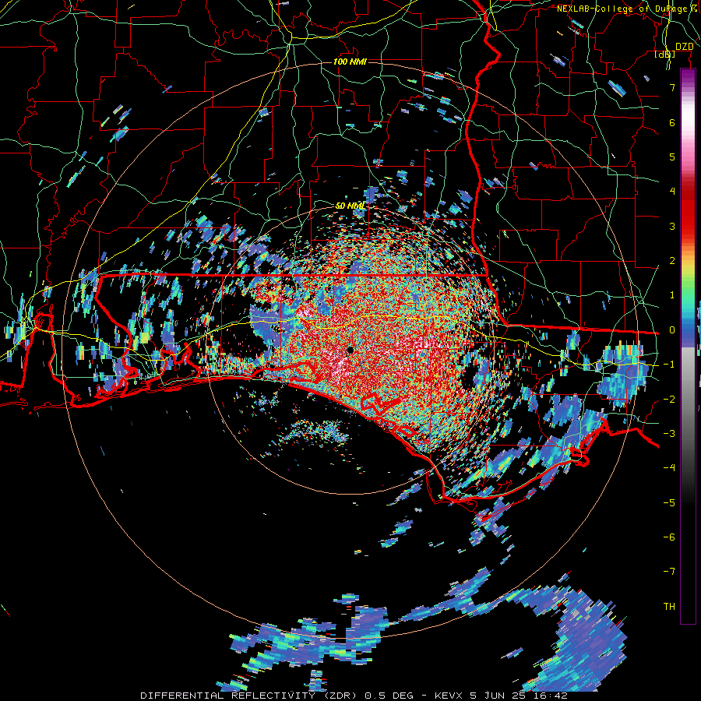Click the "-1" tick on the color scale
Screen dimensions: 701x701
pos(669,365)
